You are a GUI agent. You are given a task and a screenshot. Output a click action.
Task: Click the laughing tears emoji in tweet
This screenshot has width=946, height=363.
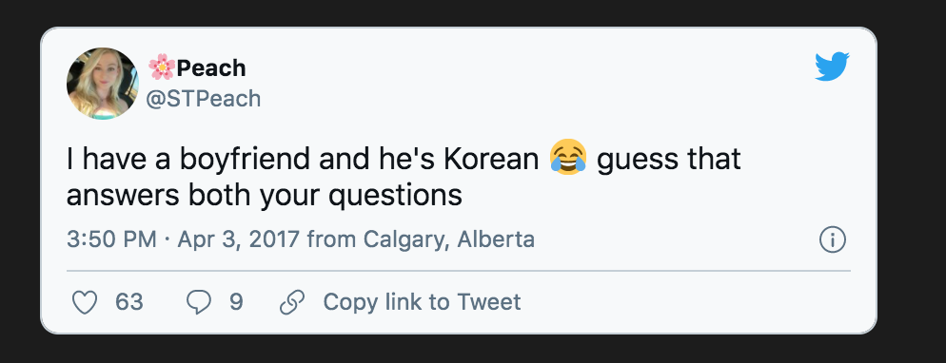pyautogui.click(x=568, y=157)
